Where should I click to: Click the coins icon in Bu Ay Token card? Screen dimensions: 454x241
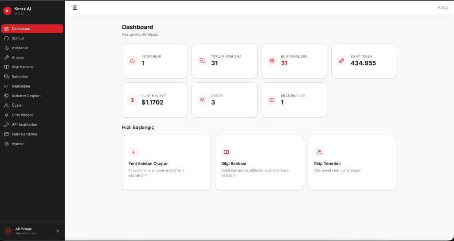point(342,61)
